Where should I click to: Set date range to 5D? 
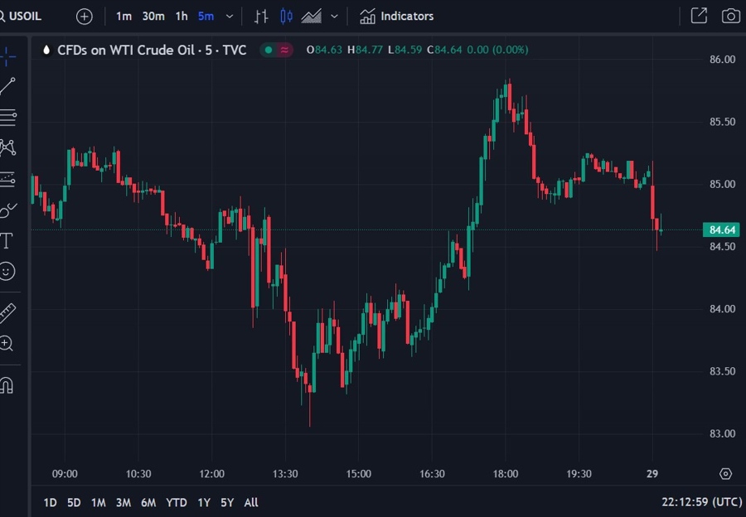[74, 503]
